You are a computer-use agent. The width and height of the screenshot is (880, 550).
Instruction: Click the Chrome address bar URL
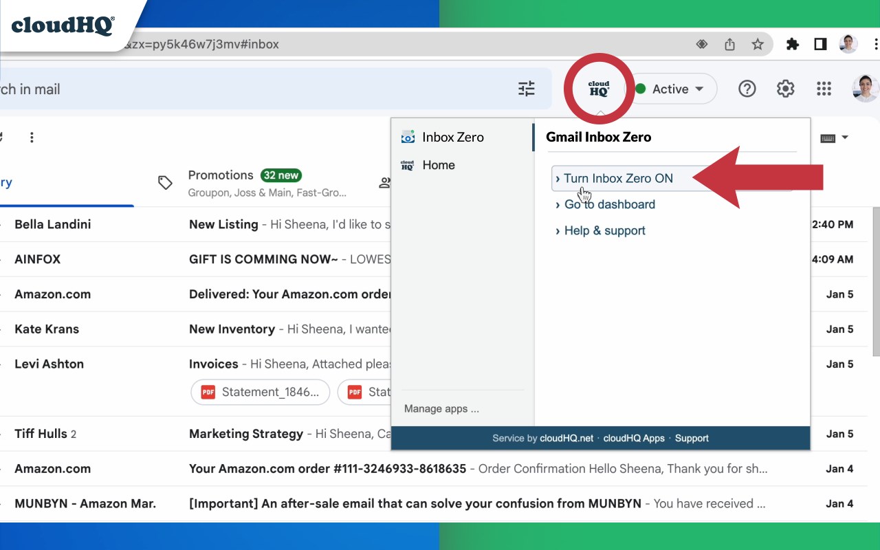pyautogui.click(x=201, y=45)
